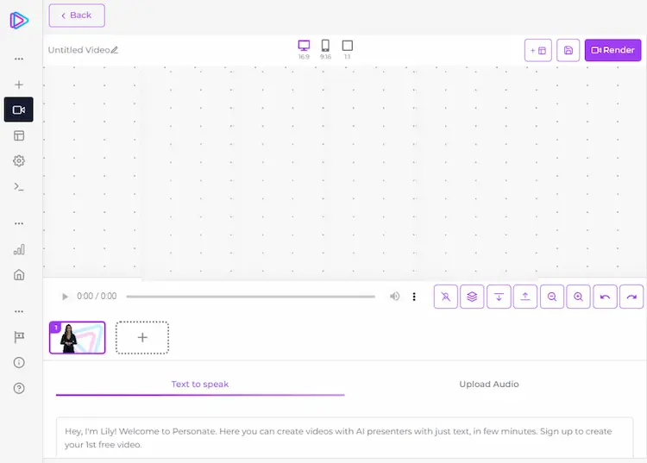Select the 16:9 desktop aspect ratio
The height and width of the screenshot is (463, 647).
click(304, 49)
